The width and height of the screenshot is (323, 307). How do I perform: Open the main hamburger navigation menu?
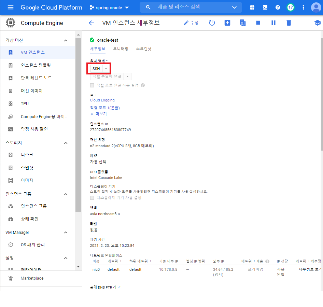pos(11,8)
